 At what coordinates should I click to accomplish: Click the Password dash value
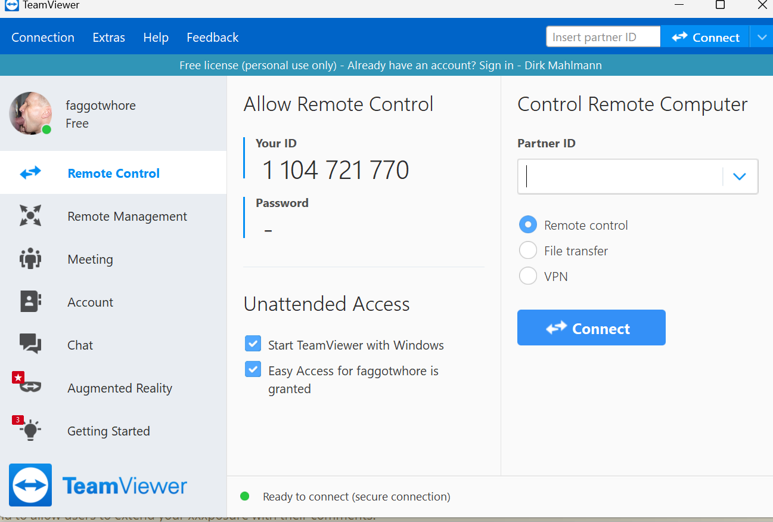click(268, 230)
